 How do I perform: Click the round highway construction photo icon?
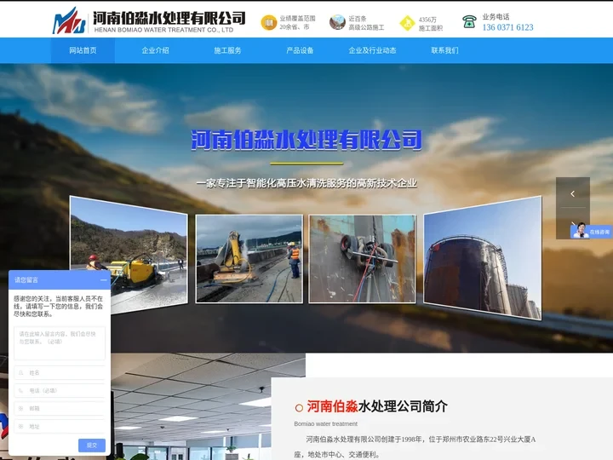coord(337,23)
